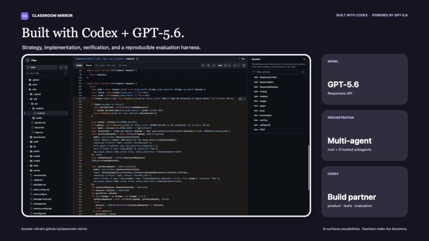Toggle the symbols panel icon

(x=244, y=65)
